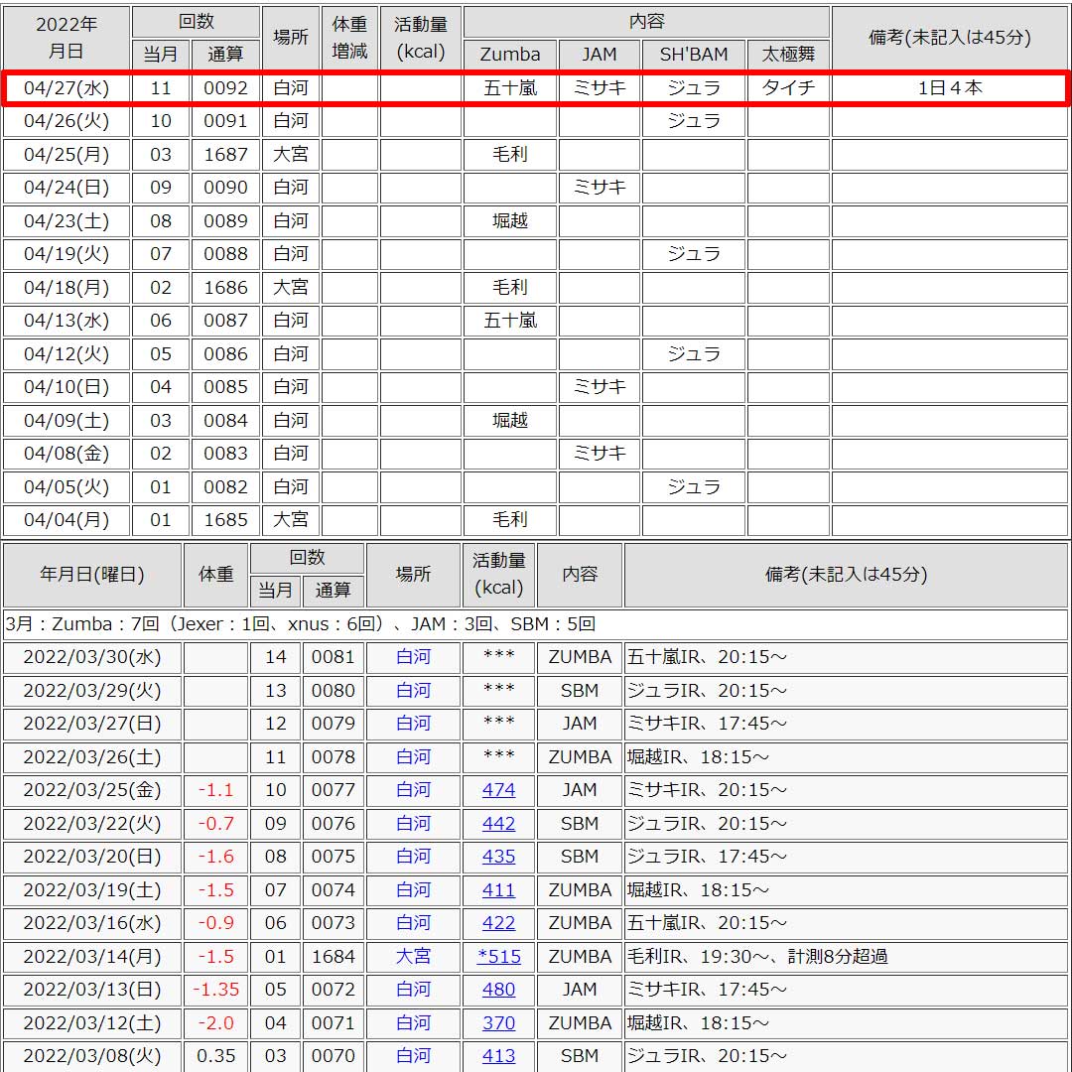1072x1072 pixels.
Task: Click 白河 link in 2022/03/20 row
Action: click(x=413, y=856)
